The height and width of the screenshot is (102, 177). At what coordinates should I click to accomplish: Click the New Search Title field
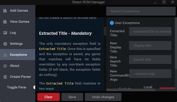point(150,59)
